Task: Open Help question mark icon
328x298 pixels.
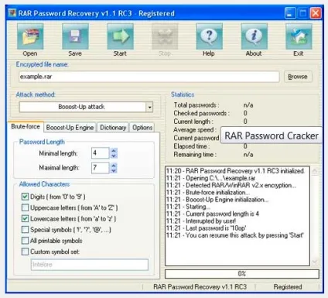Action: point(209,36)
